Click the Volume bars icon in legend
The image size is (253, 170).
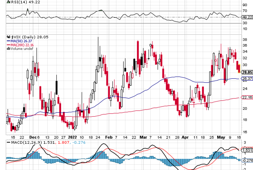[8, 49]
